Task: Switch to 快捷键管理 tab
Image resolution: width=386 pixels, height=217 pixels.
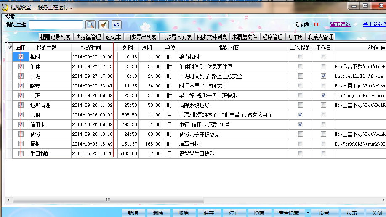Action: click(88, 37)
